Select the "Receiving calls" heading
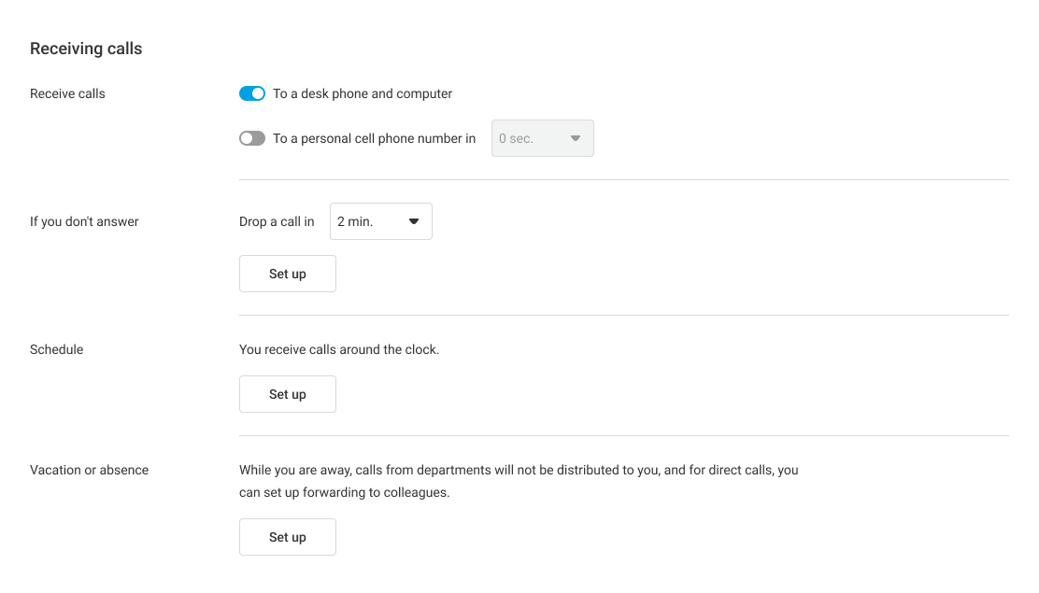The height and width of the screenshot is (593, 1039). coord(86,49)
